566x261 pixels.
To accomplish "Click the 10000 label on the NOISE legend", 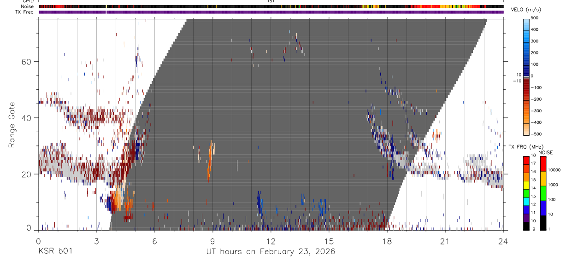I will pos(554,170).
